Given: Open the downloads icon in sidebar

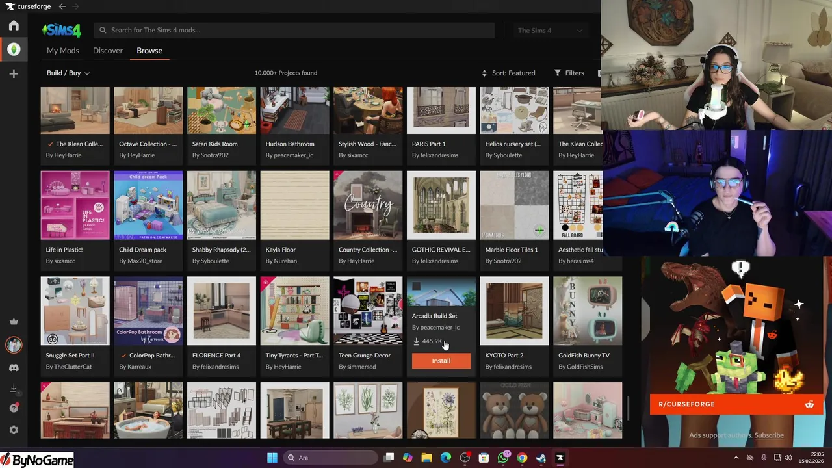Looking at the screenshot, I should pyautogui.click(x=14, y=389).
